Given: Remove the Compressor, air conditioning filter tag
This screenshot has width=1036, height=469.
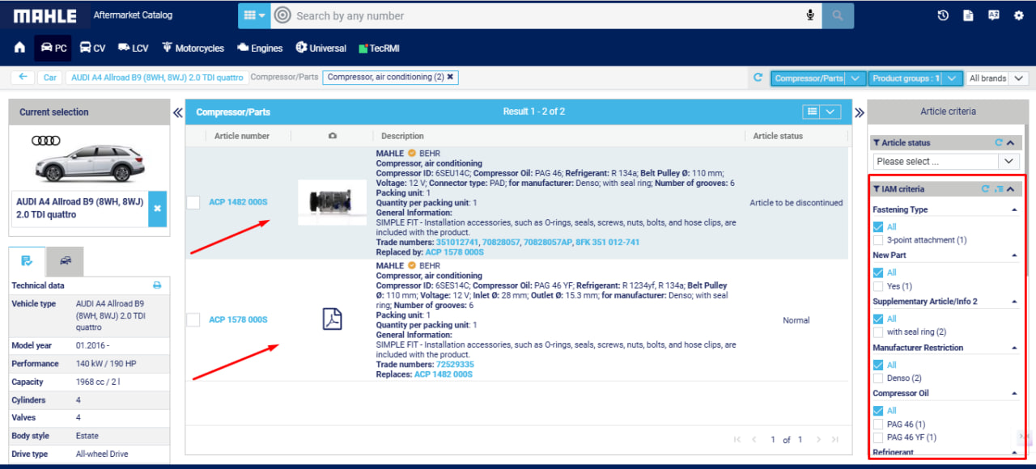Looking at the screenshot, I should 451,78.
